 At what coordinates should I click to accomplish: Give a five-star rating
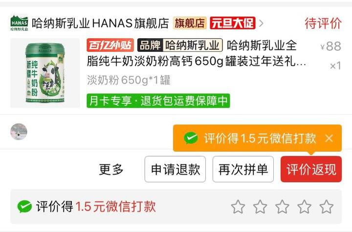click(x=326, y=207)
